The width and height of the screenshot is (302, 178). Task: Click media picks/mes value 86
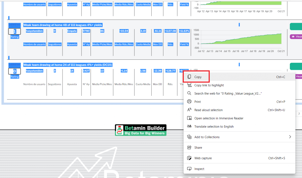tap(102, 31)
